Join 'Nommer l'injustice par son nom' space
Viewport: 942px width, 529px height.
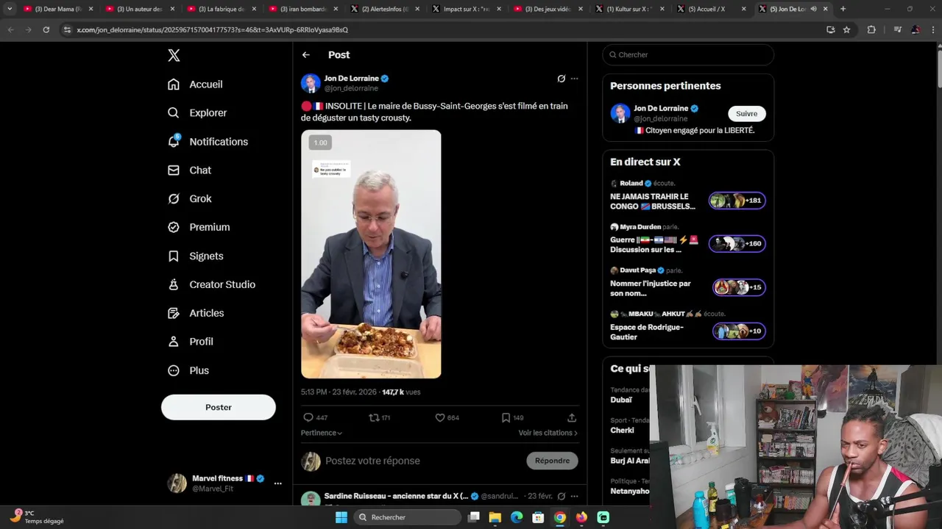point(687,283)
